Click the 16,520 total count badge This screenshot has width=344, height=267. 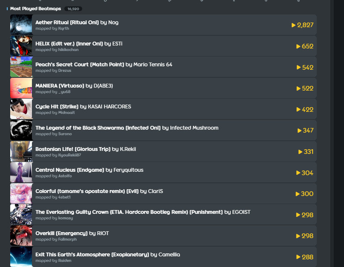73,9
